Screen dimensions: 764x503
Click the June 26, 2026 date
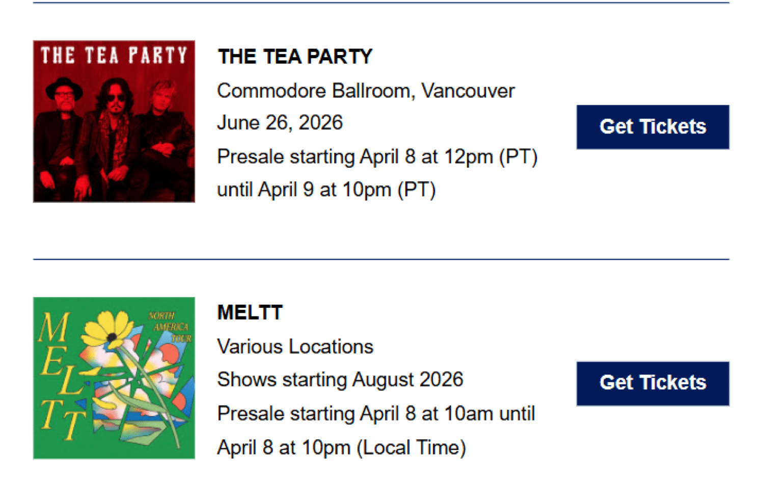[280, 123]
